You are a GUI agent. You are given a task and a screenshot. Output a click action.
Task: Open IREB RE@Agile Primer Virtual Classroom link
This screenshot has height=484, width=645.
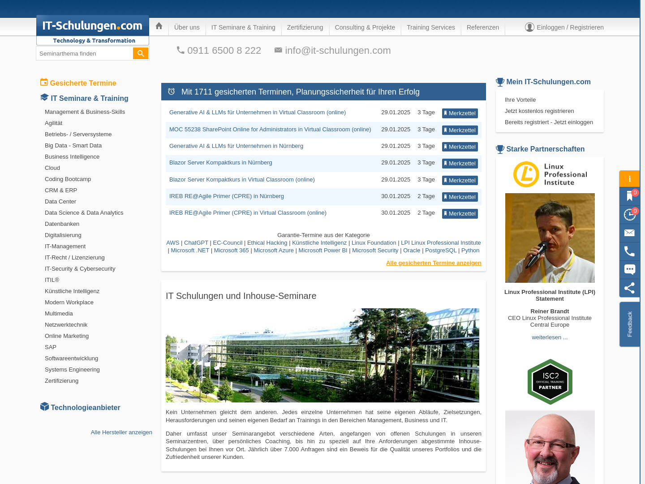(248, 213)
